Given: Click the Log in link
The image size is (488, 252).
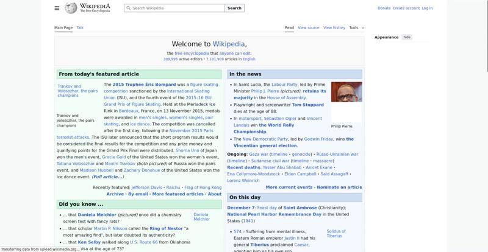Looking at the screenshot, I should [427, 9].
